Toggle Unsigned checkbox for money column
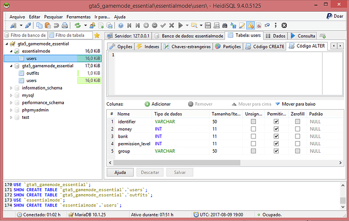349x221 pixels. pyautogui.click(x=253, y=129)
